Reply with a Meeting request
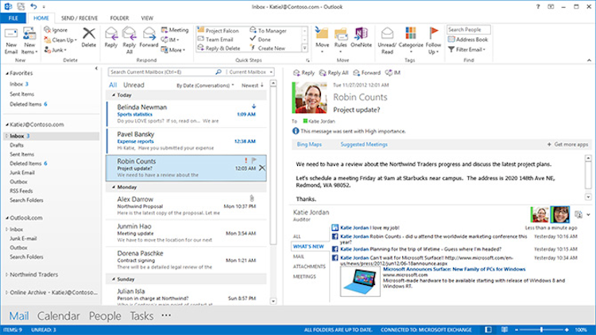The image size is (596, 335). [x=175, y=30]
